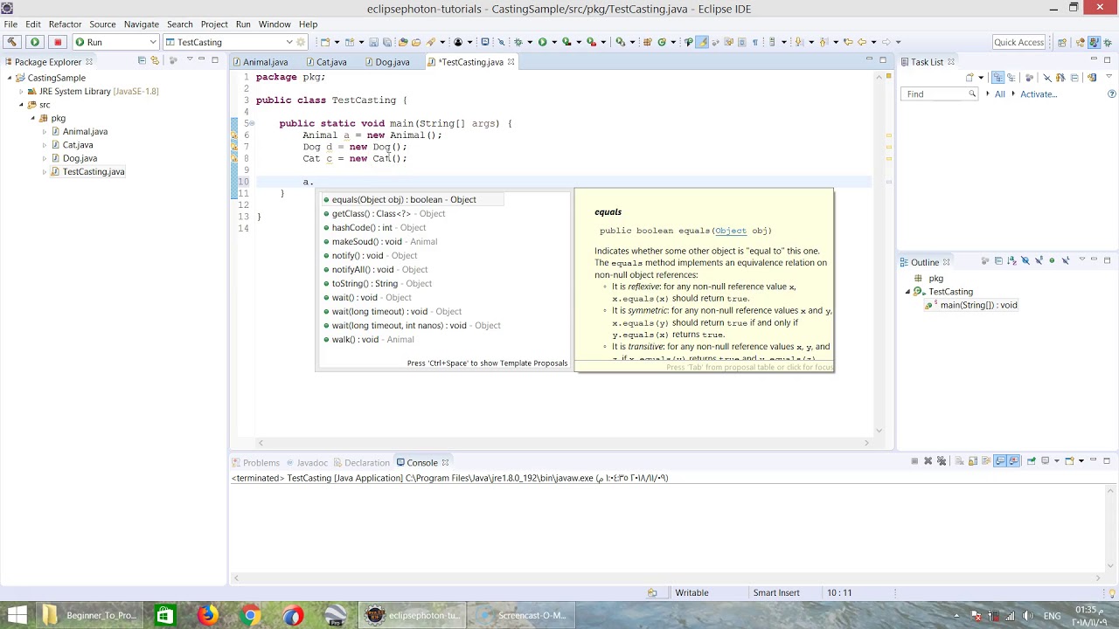Click the red Stop launch button
The image size is (1119, 629).
(58, 42)
